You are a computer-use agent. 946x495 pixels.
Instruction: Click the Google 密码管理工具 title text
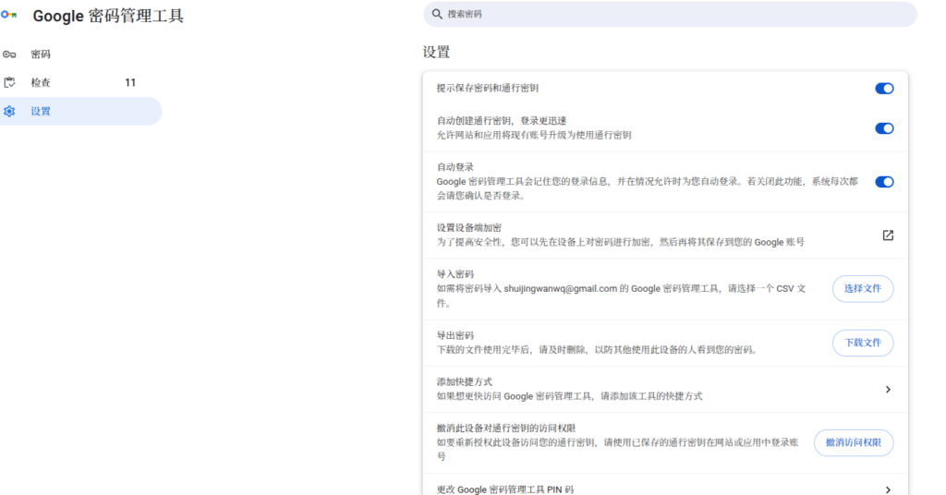coord(108,16)
